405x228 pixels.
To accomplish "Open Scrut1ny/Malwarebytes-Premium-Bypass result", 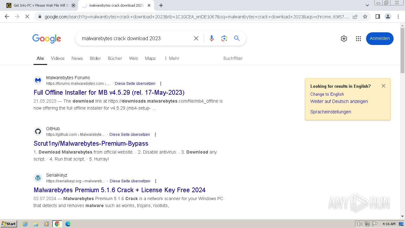I will pyautogui.click(x=91, y=143).
